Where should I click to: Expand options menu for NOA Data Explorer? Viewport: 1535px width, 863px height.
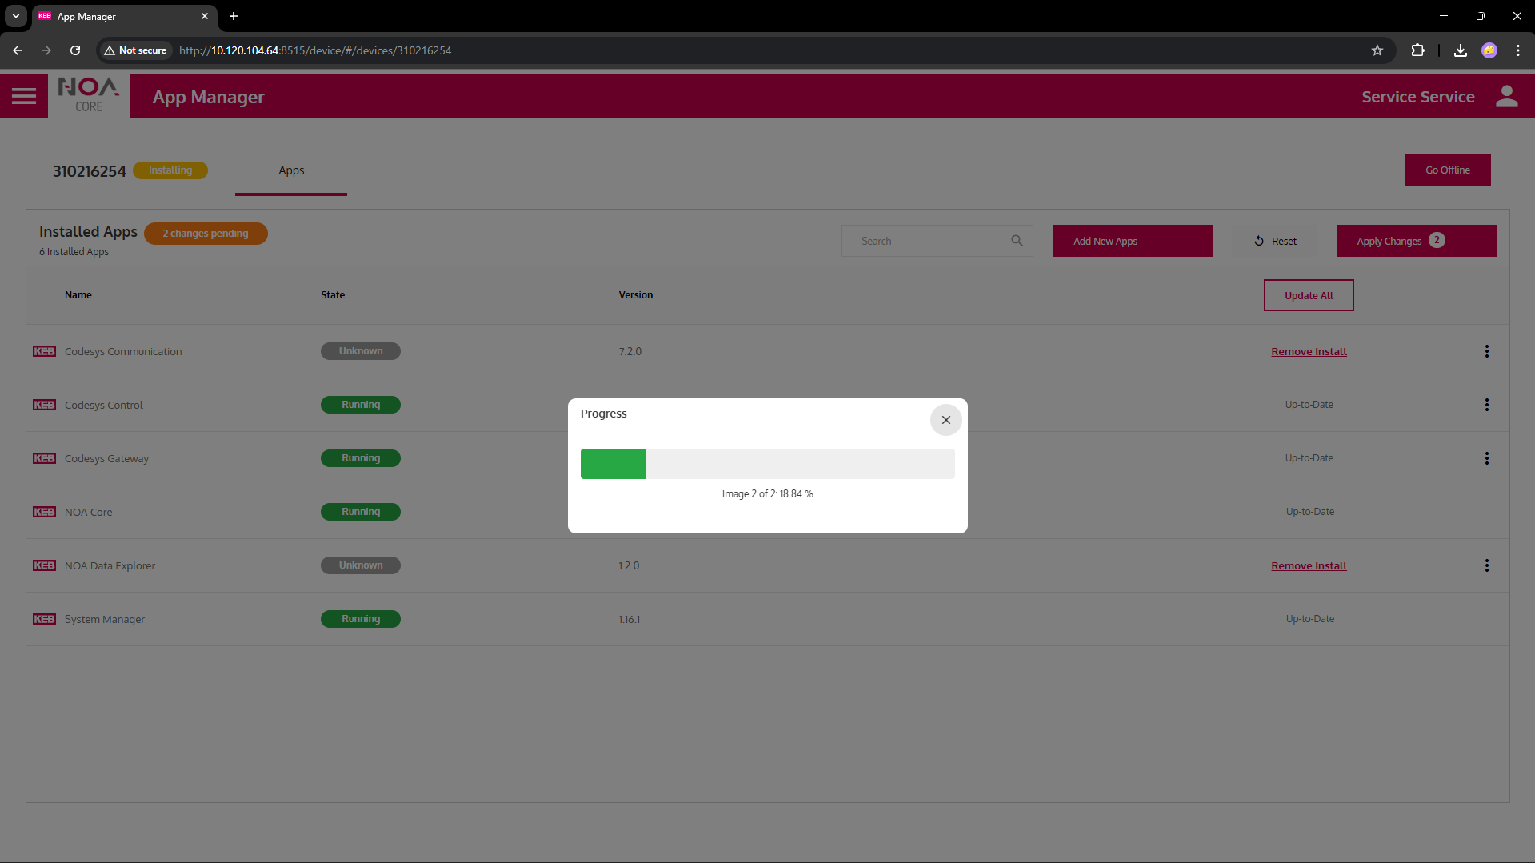tap(1486, 565)
